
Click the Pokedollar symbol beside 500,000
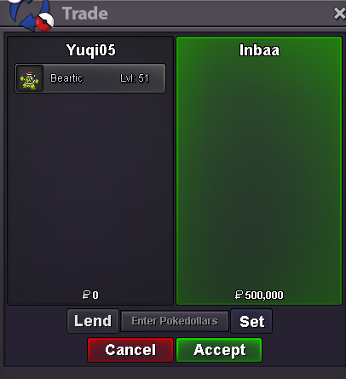(239, 295)
